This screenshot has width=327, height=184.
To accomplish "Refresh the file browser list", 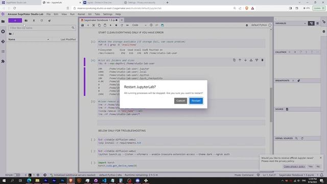I will [42, 20].
